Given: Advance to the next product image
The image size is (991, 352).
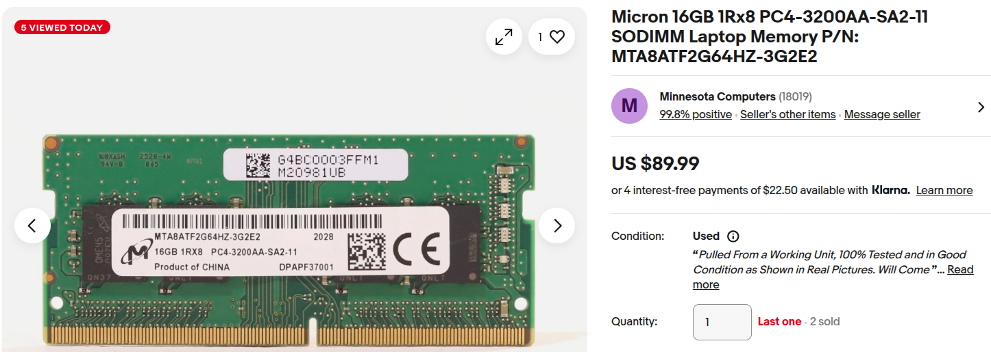Looking at the screenshot, I should click(556, 226).
